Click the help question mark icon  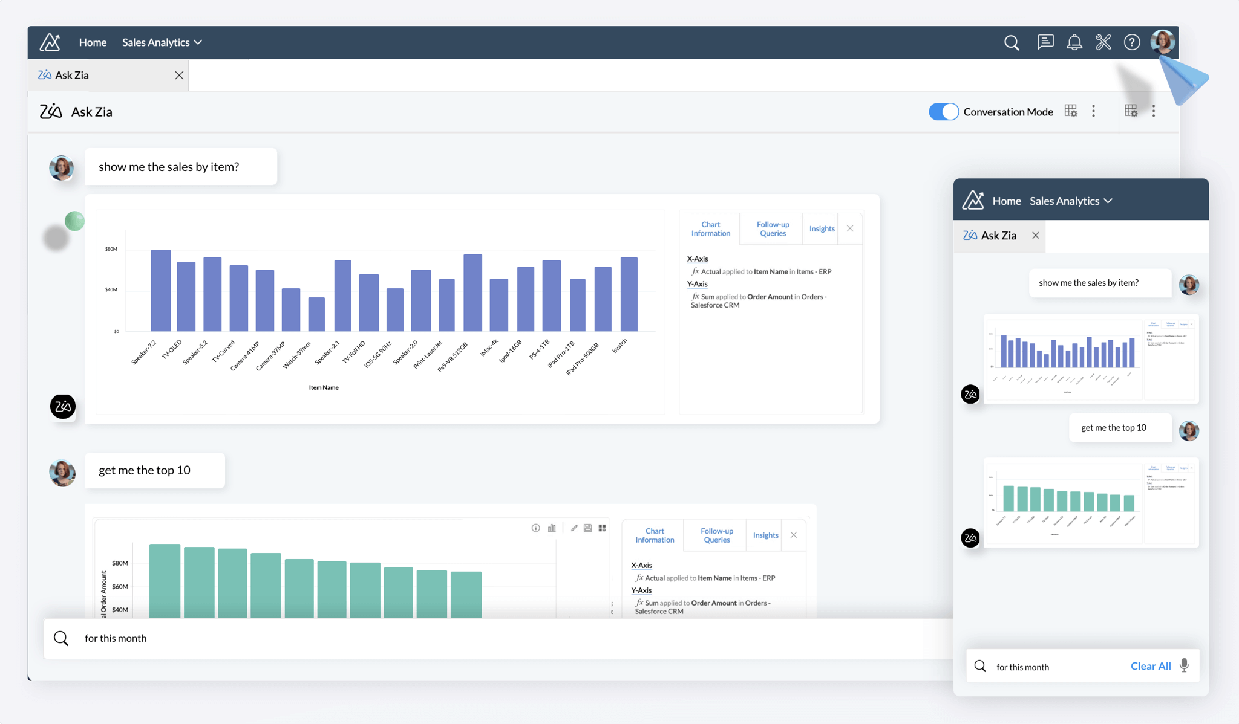1131,41
